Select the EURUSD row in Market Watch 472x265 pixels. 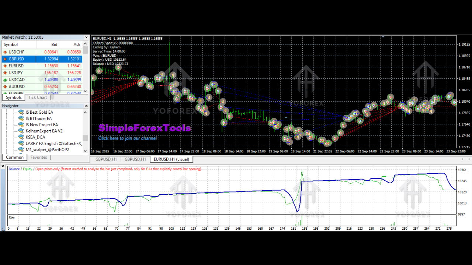pyautogui.click(x=16, y=66)
